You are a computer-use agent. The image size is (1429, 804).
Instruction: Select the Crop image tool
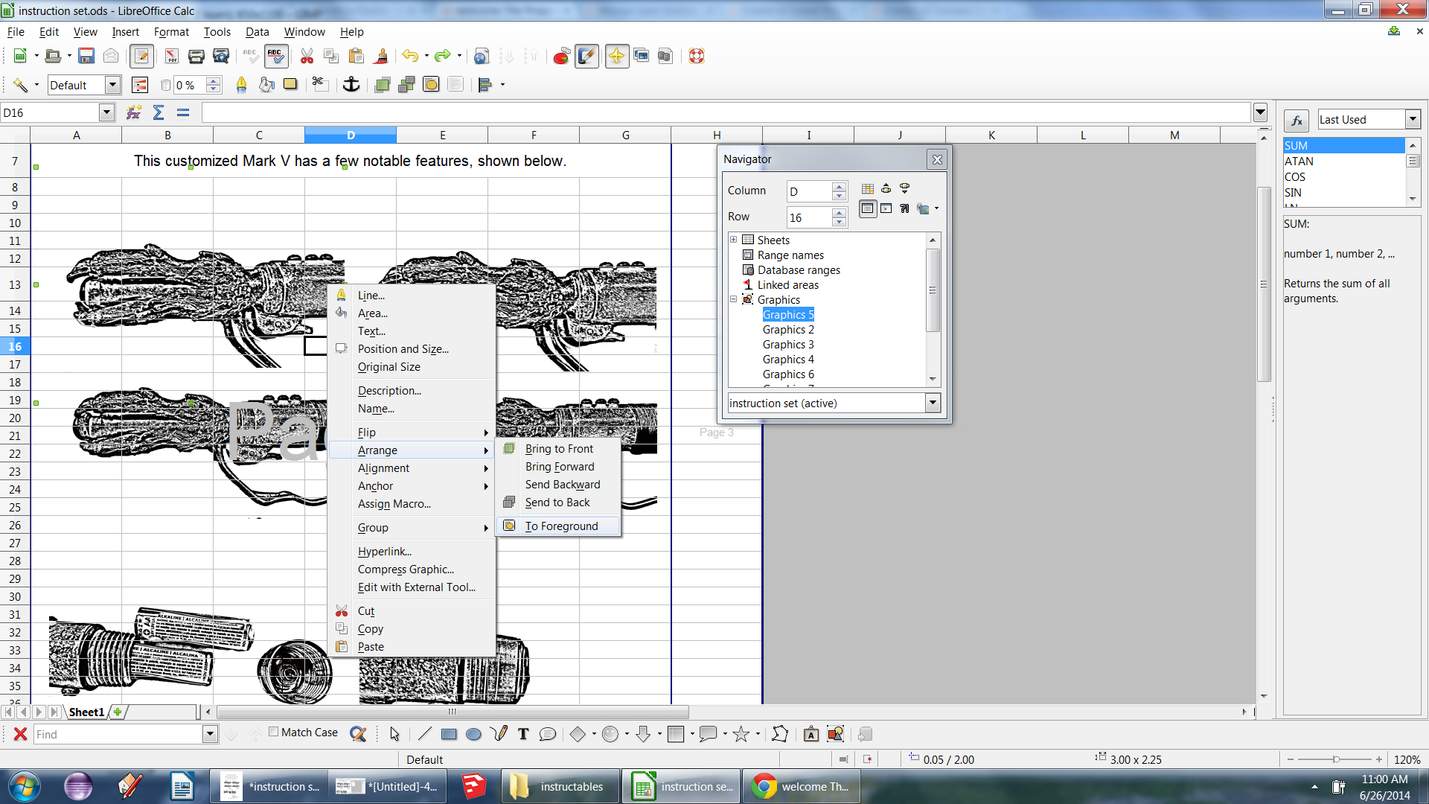(x=320, y=85)
